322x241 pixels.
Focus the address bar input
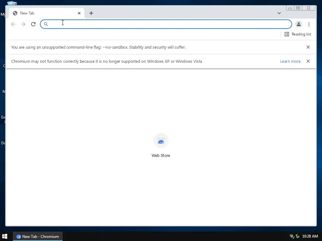[x=166, y=24]
